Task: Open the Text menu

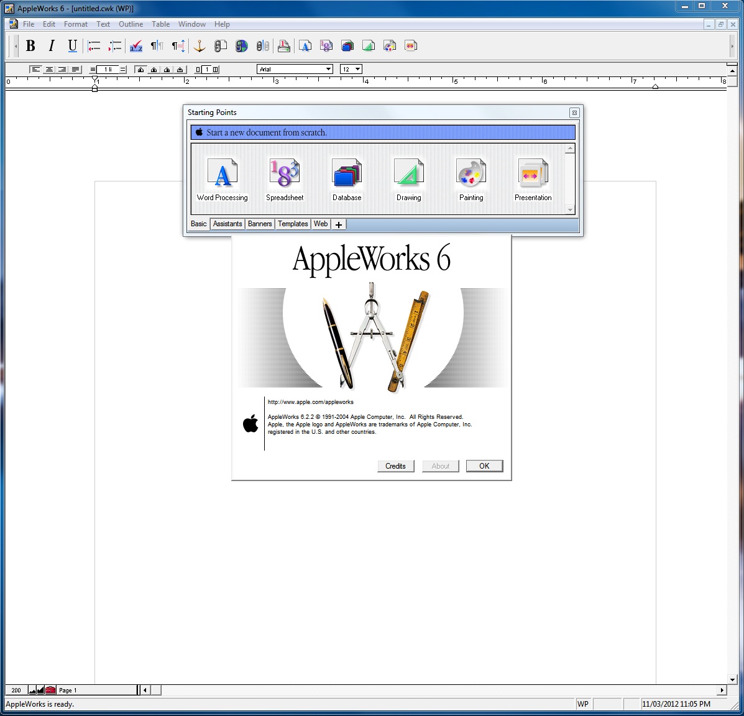Action: point(103,24)
